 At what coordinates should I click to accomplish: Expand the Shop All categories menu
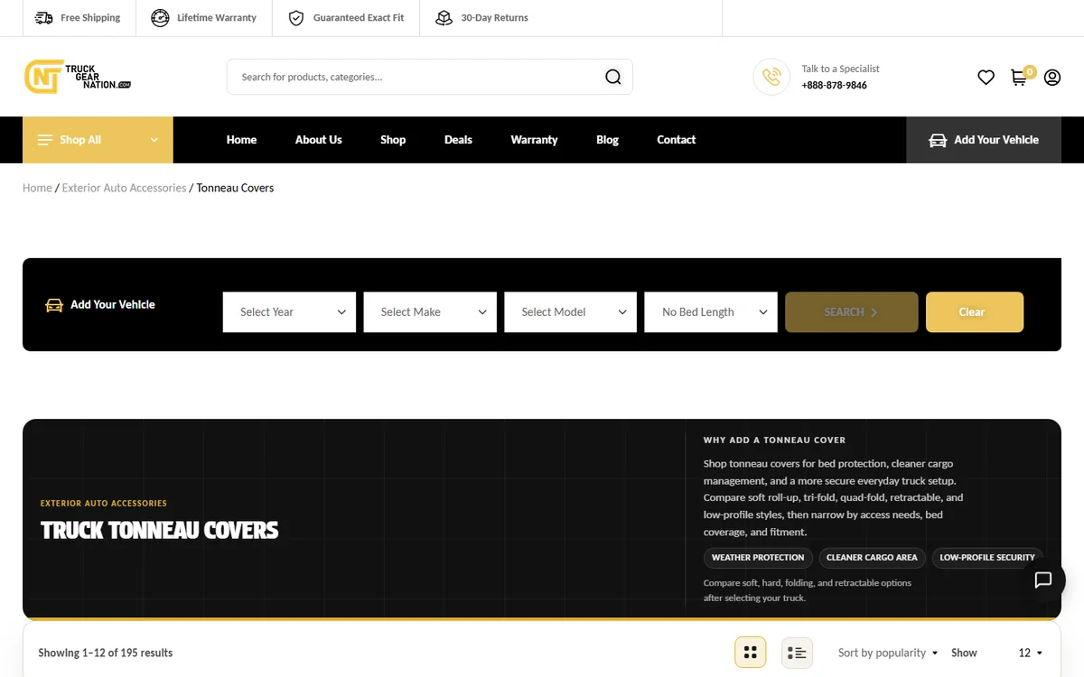click(x=98, y=140)
